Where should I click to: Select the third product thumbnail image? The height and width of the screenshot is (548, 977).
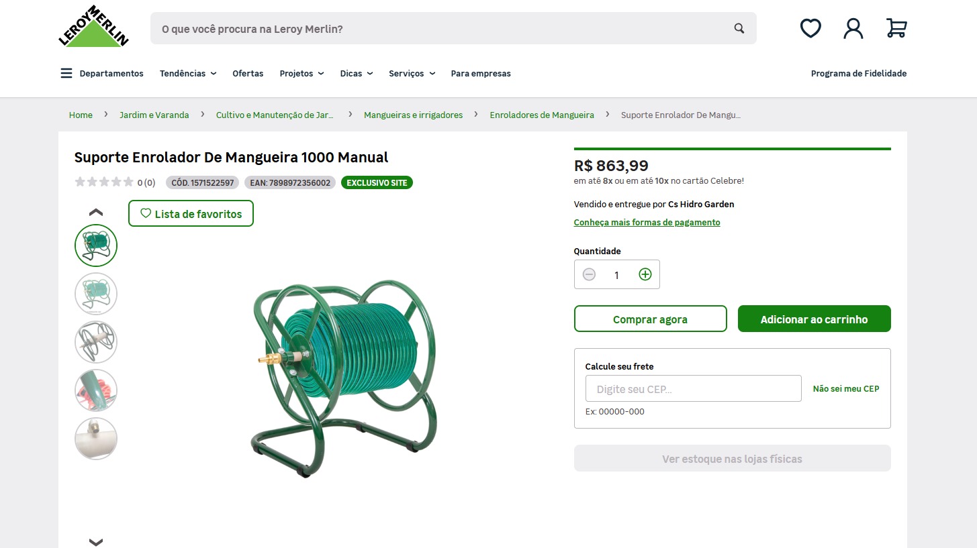tap(96, 342)
